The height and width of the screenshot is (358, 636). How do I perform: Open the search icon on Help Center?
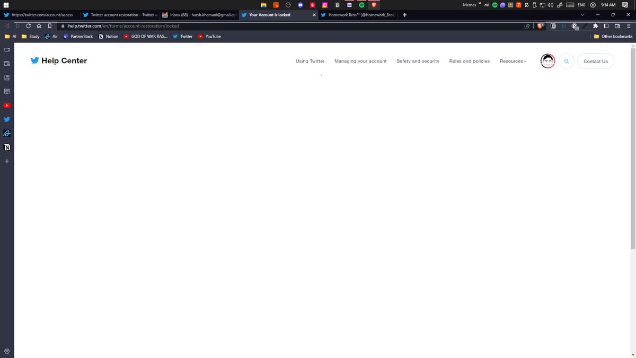pyautogui.click(x=567, y=61)
